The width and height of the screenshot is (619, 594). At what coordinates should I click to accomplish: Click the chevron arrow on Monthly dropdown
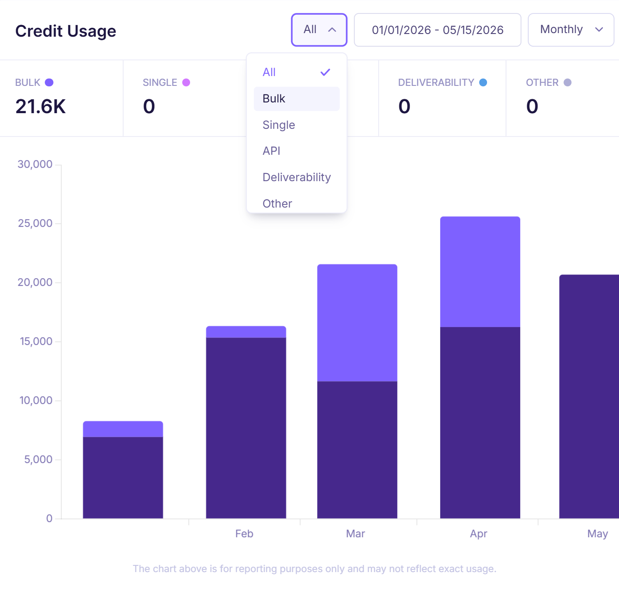click(x=599, y=30)
